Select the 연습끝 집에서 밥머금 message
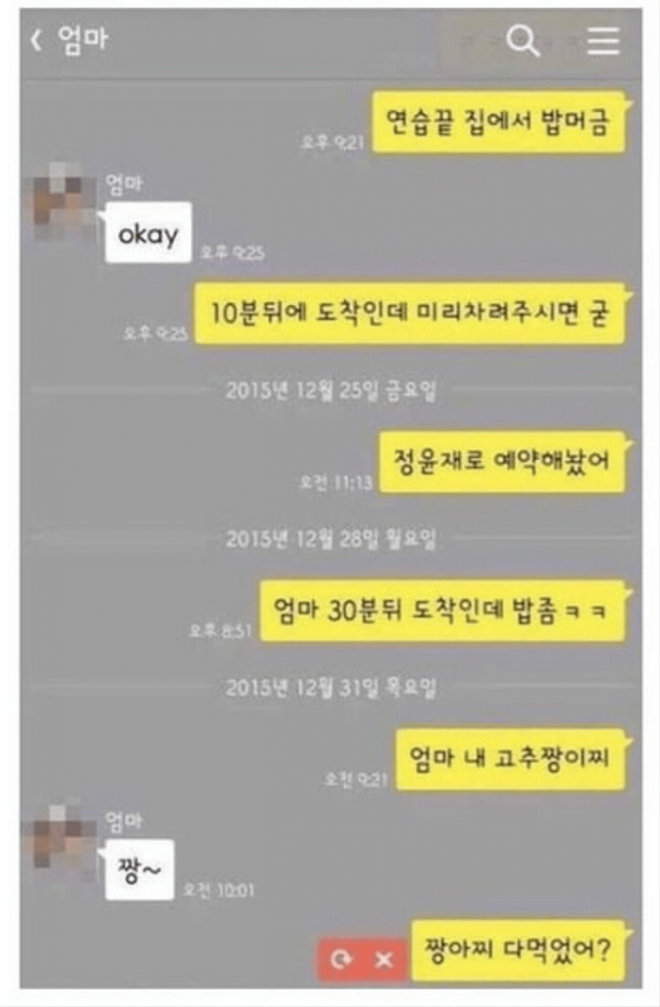Image resolution: width=660 pixels, height=1007 pixels. pos(499,122)
